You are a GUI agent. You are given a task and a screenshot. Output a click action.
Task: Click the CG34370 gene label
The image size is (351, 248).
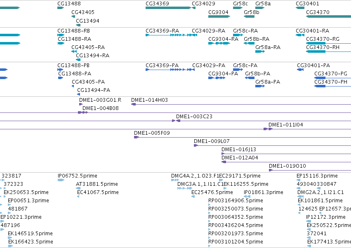[x=318, y=12]
